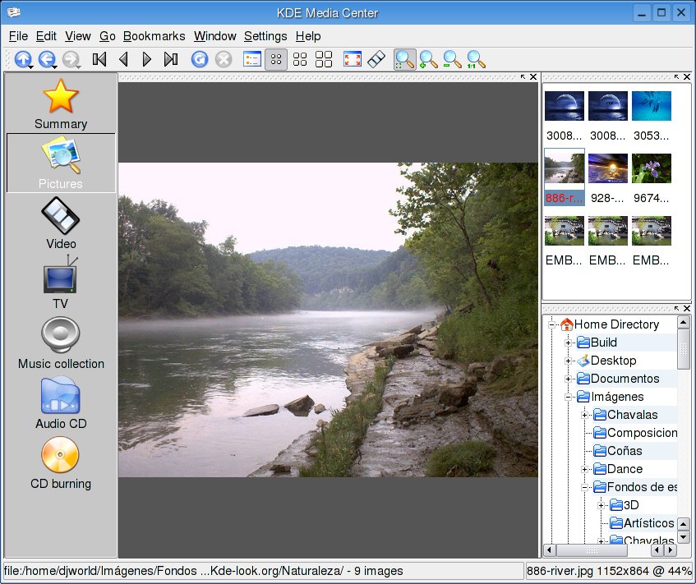Select the Coñas folder

coord(618,451)
